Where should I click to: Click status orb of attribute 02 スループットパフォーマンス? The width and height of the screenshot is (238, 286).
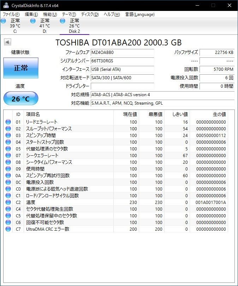(8, 129)
